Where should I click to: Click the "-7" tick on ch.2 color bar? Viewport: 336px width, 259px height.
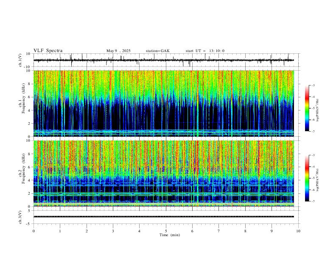313,201
